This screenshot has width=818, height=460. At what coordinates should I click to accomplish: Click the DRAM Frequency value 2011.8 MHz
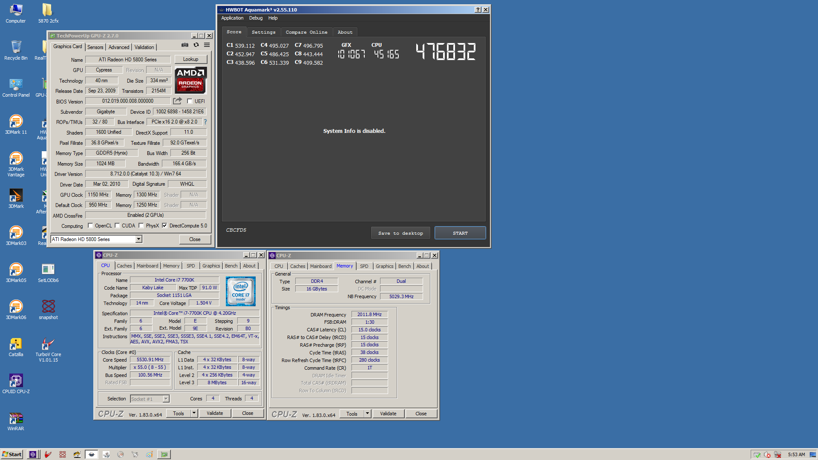coord(369,314)
